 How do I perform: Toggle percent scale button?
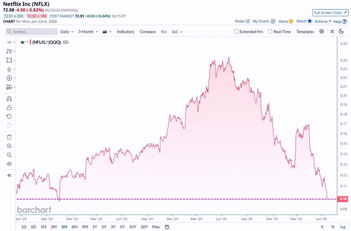333,227
